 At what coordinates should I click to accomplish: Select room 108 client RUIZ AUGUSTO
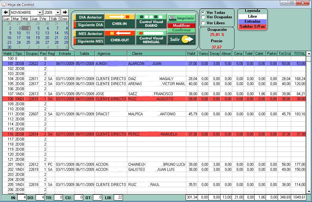pyautogui.click(x=157, y=99)
